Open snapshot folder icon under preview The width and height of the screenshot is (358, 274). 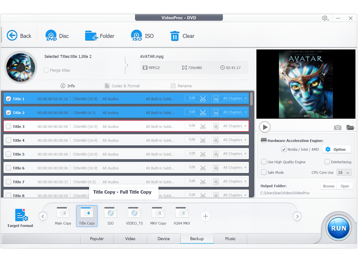click(x=350, y=127)
